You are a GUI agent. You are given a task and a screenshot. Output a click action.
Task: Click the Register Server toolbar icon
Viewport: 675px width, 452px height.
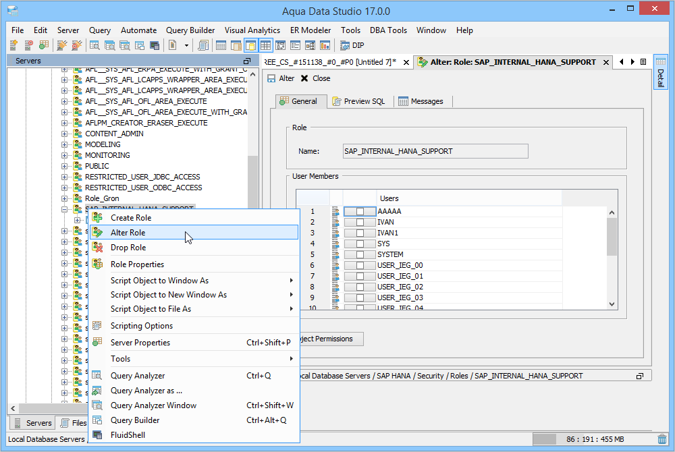point(13,45)
